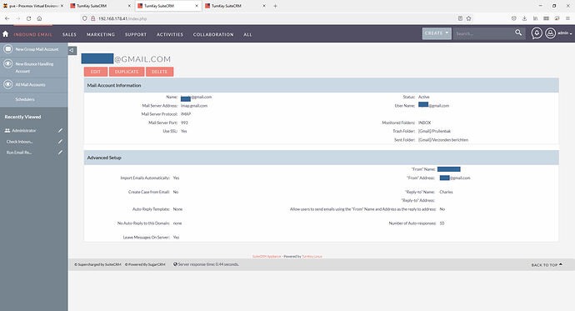Open the admin user dropdown menu

click(x=565, y=33)
